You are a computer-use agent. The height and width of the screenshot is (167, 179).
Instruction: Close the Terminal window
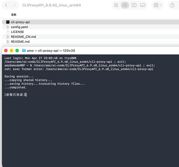tap(6, 50)
